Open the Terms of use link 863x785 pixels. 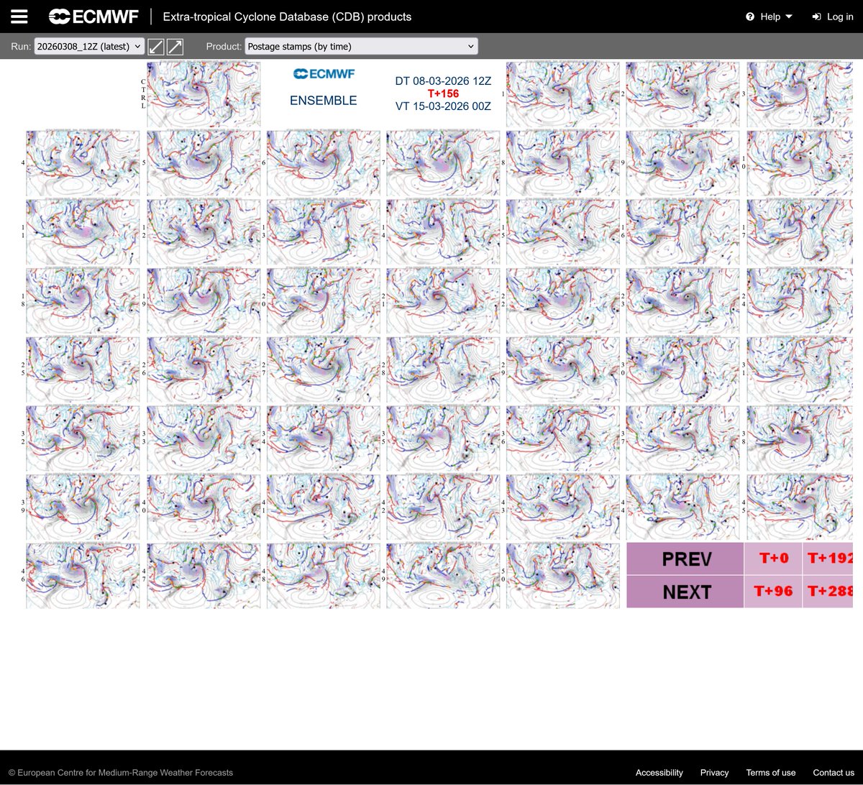click(x=770, y=773)
